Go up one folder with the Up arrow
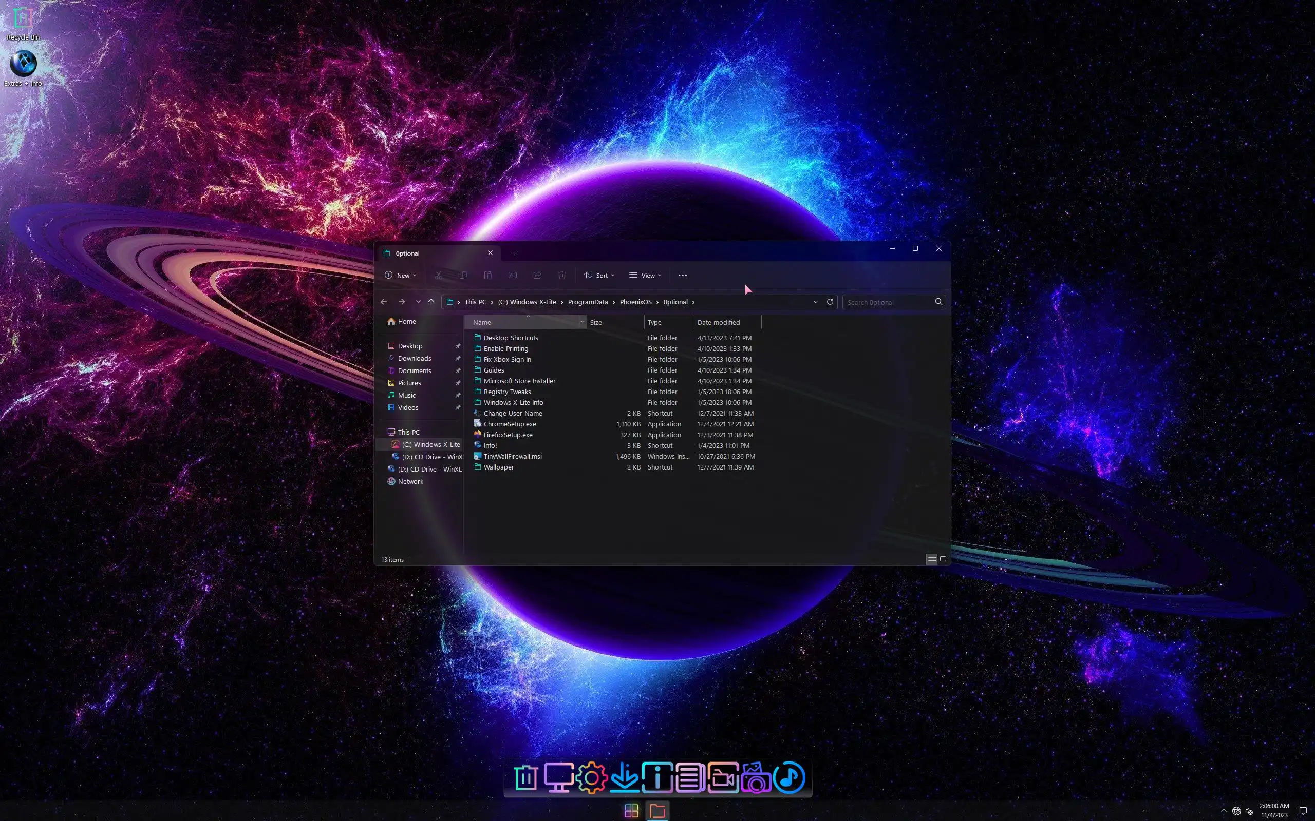The width and height of the screenshot is (1315, 821). pos(431,302)
